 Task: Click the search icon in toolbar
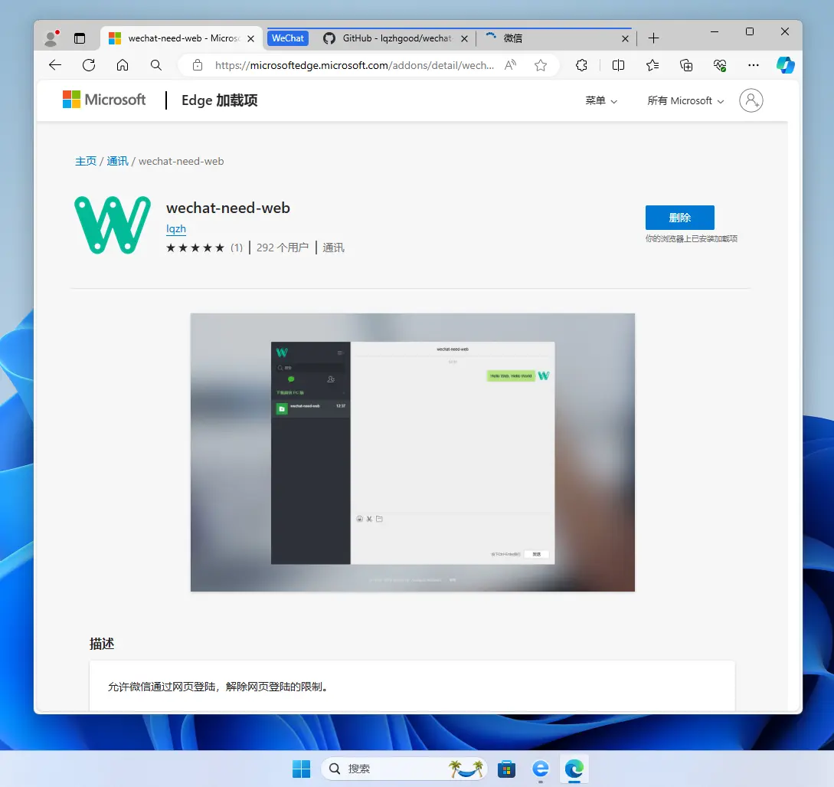155,65
